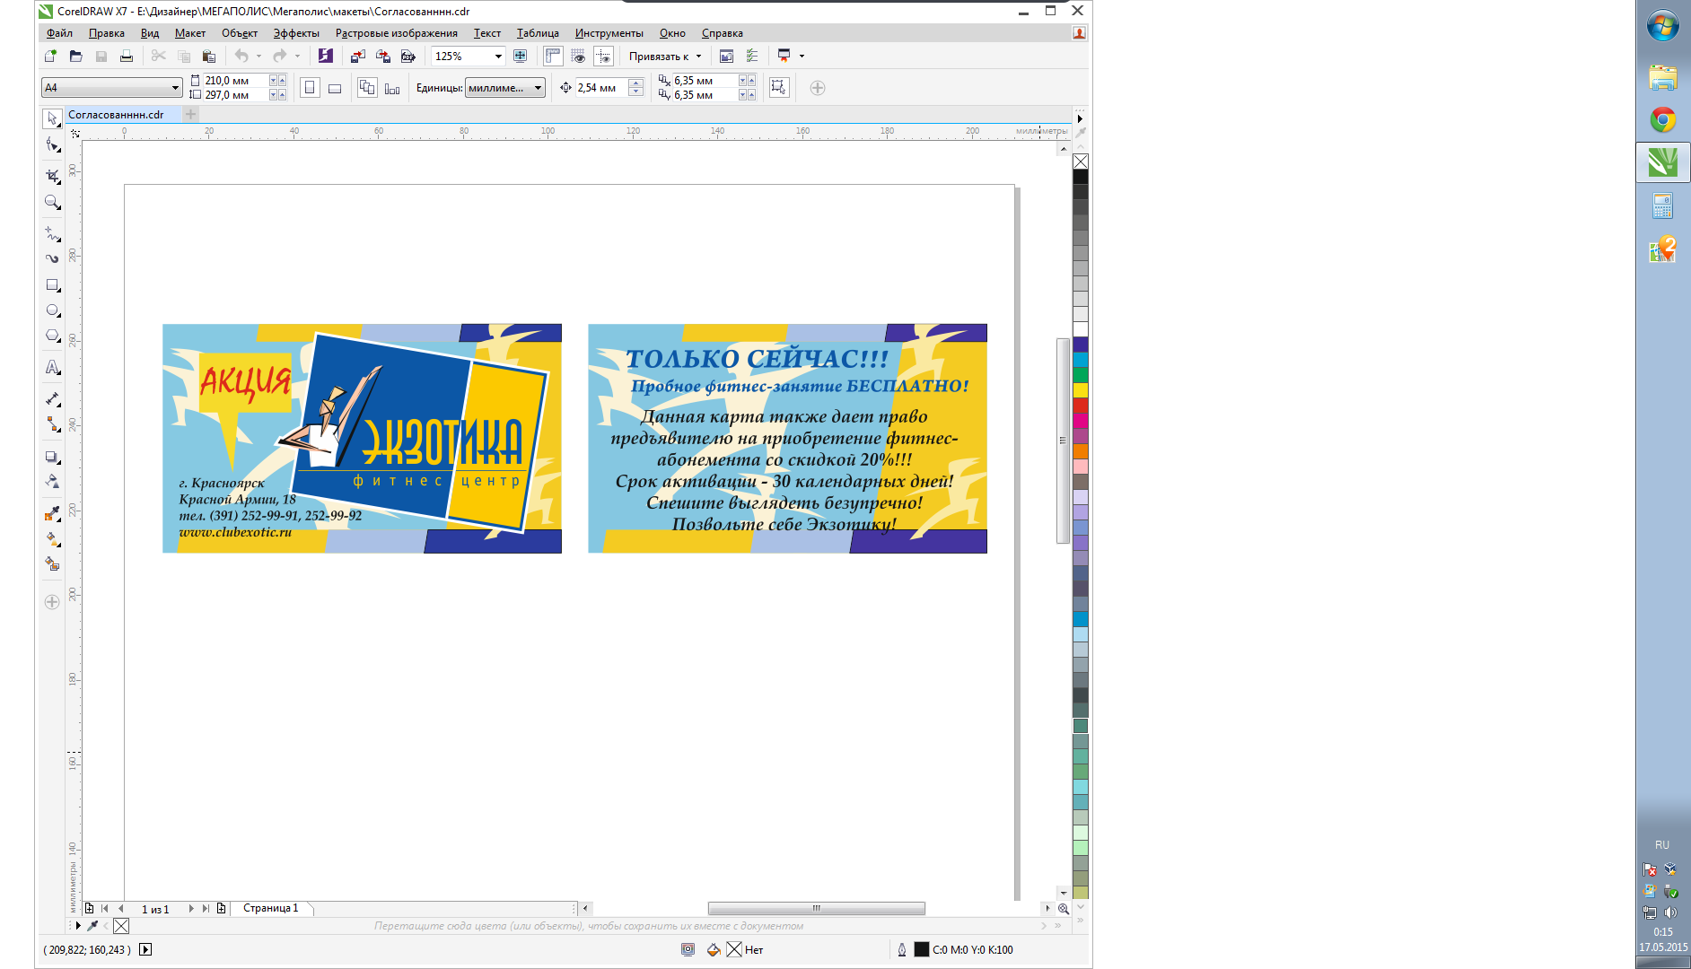
Task: Open the Options dialog icon
Action: pyautogui.click(x=752, y=56)
